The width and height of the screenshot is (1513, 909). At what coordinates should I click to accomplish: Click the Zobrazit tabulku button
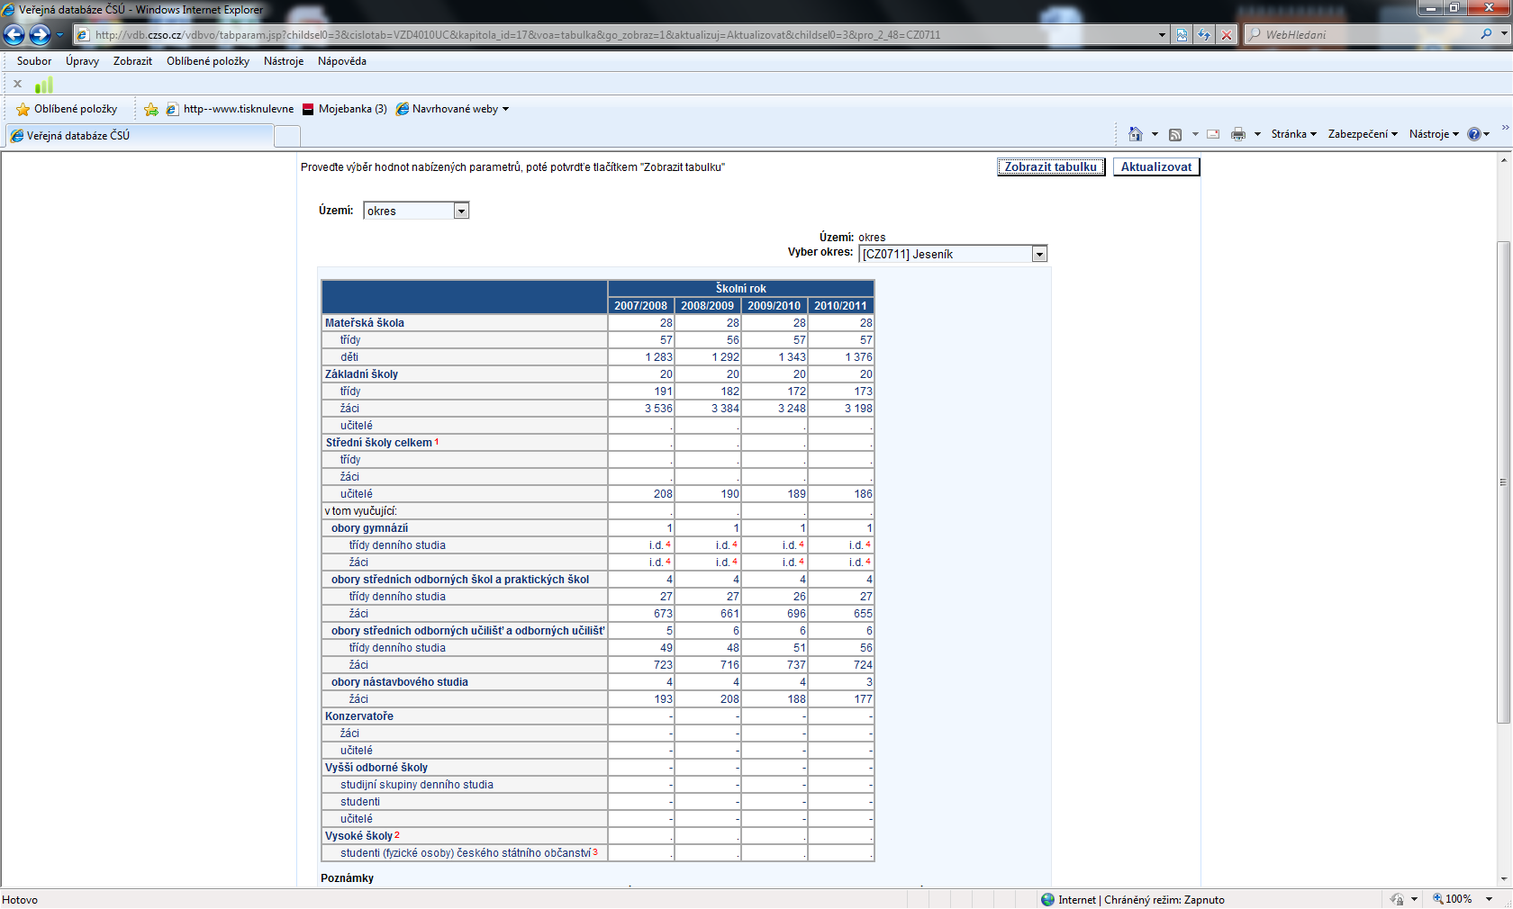pyautogui.click(x=1051, y=166)
